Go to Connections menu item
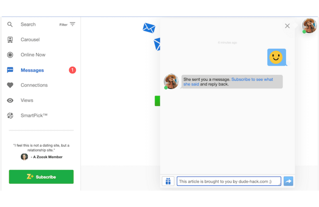319x207 pixels. pyautogui.click(x=34, y=85)
